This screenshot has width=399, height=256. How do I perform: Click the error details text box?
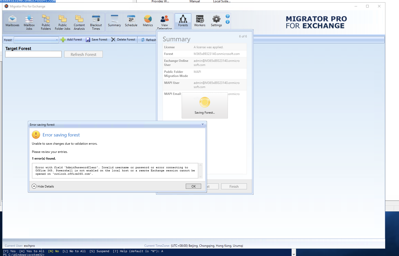coord(115,171)
